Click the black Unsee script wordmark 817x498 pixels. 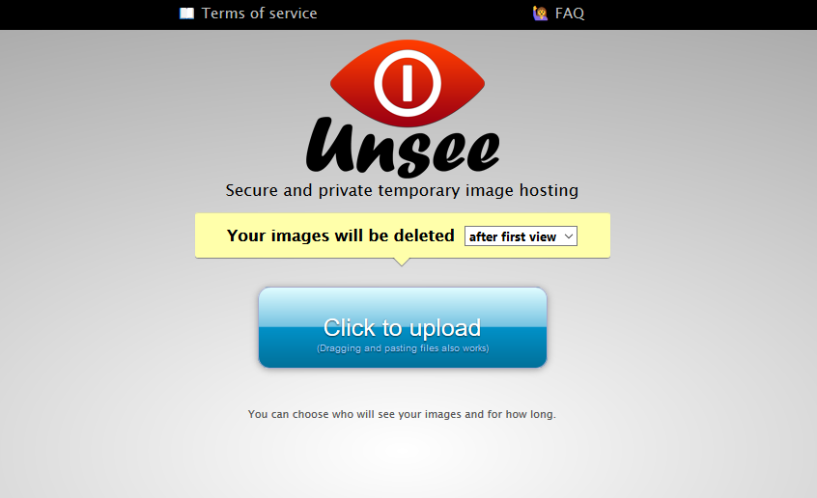click(403, 148)
